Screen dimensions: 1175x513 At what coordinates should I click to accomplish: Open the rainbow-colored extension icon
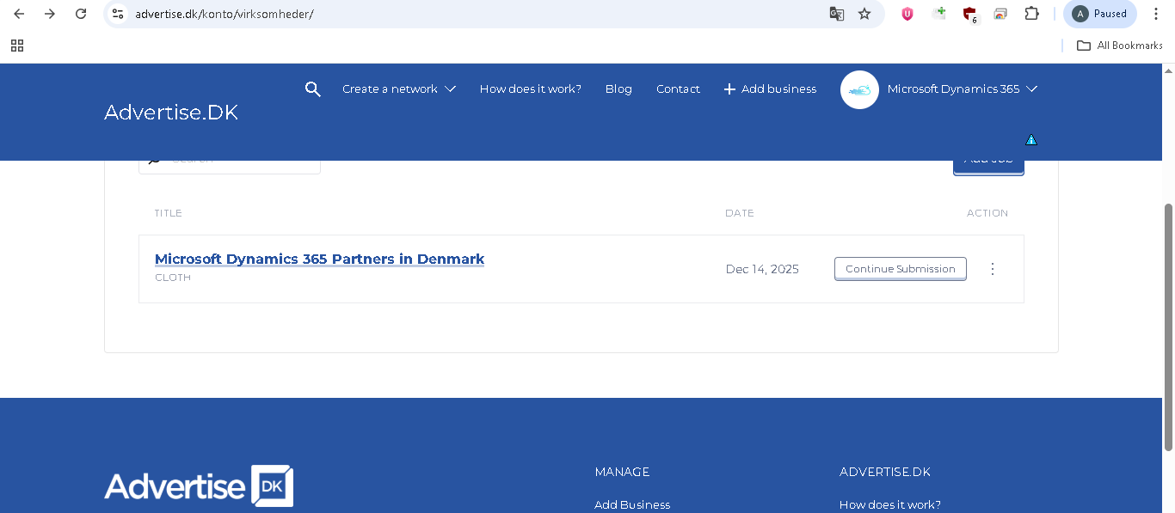[1000, 14]
